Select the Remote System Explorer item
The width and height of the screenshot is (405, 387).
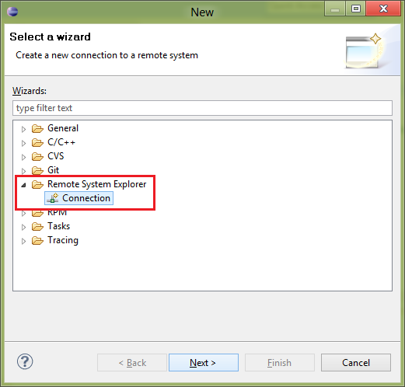[97, 184]
